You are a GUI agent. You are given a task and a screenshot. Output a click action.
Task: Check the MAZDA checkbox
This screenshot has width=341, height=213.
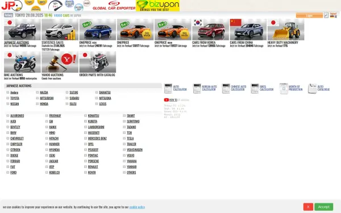38,93
